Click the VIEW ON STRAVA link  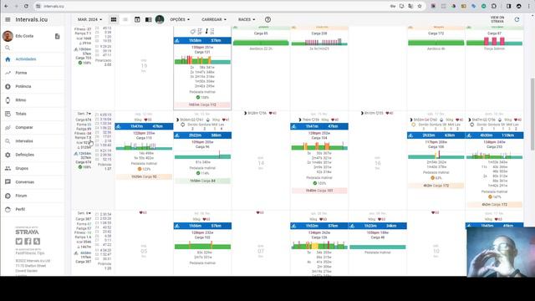coord(497,19)
